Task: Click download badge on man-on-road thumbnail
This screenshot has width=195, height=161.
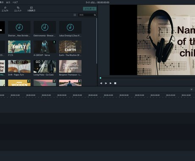Action: (x=80, y=81)
